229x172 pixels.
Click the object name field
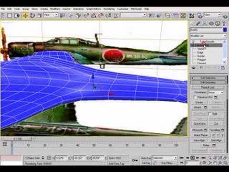click(206, 30)
